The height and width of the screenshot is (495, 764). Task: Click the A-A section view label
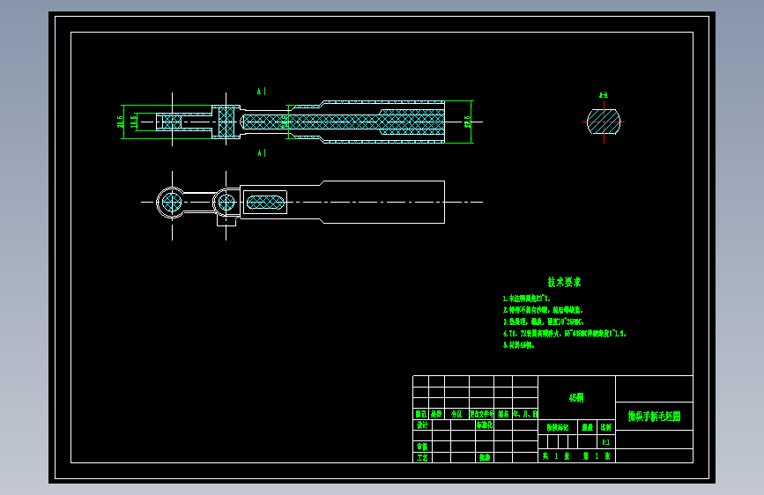(604, 95)
